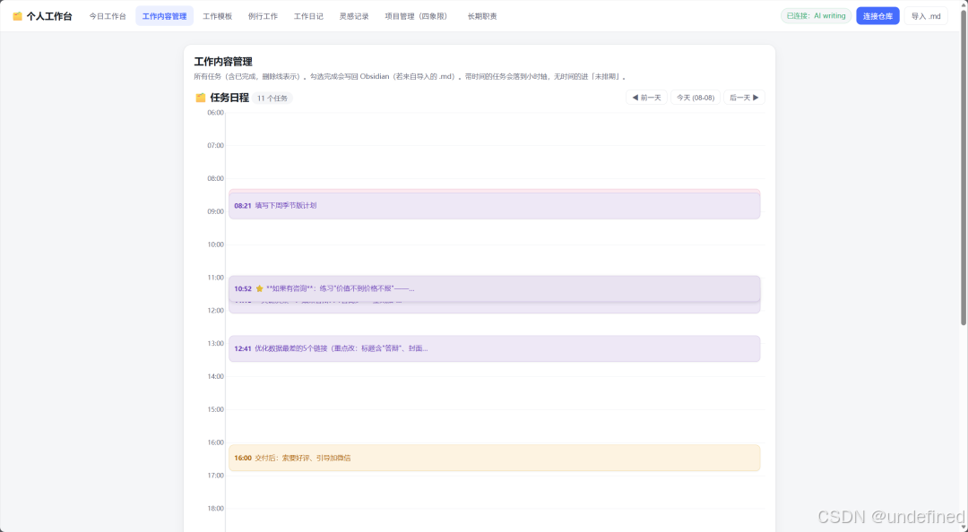Click the 18:00 time label
This screenshot has height=532, width=968.
tap(215, 509)
